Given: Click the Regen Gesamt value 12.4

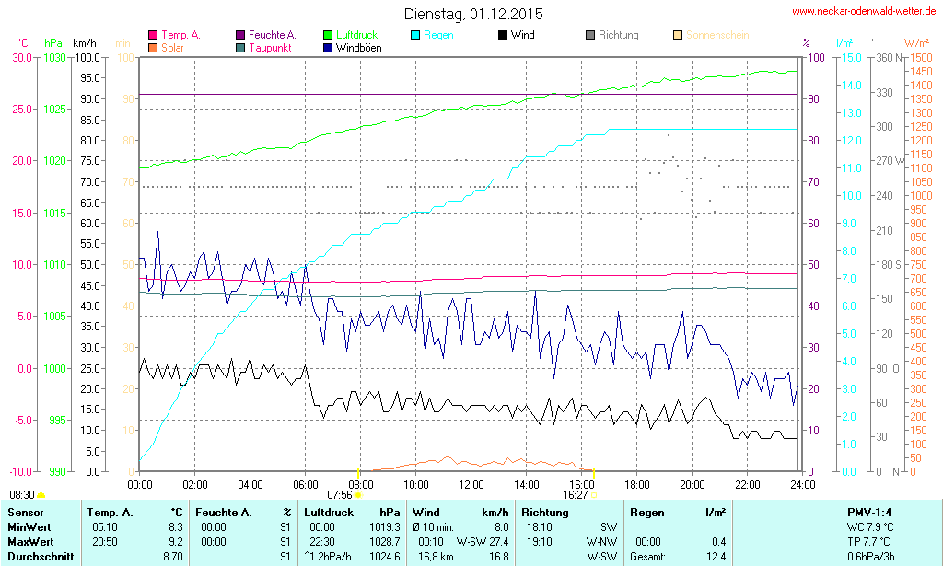Looking at the screenshot, I should 715,557.
